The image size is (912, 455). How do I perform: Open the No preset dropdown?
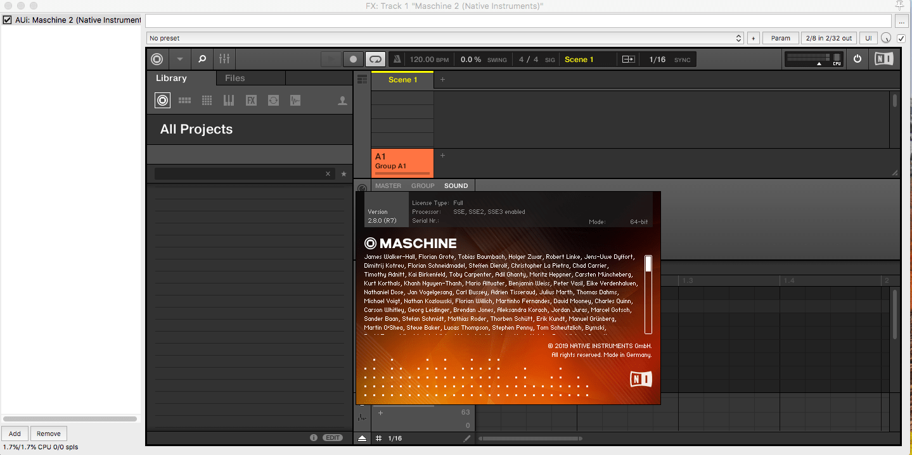(445, 38)
